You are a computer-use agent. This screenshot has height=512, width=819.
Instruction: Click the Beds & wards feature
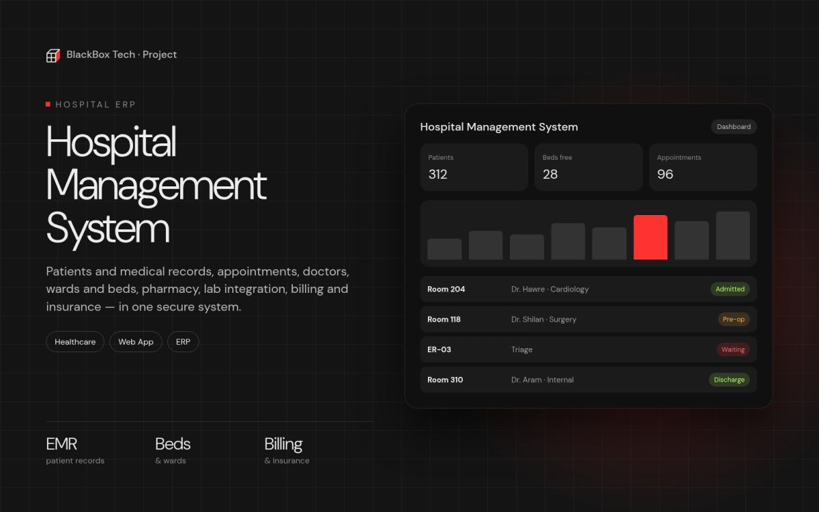[173, 451]
